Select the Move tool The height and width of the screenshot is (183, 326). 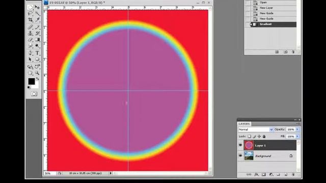point(37,8)
